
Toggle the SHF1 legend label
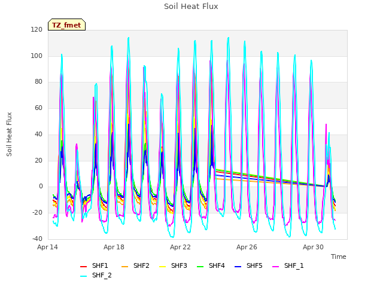(100, 265)
